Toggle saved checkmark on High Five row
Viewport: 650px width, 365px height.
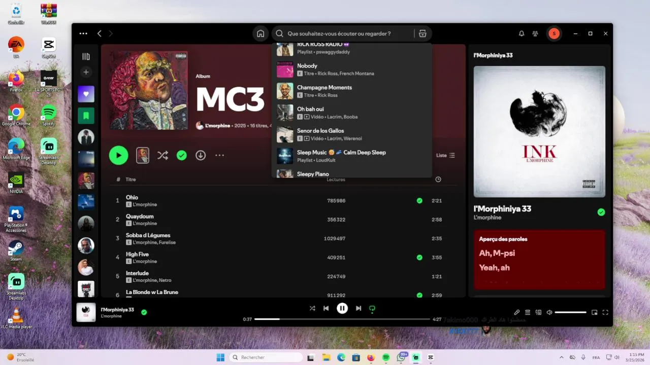point(419,258)
